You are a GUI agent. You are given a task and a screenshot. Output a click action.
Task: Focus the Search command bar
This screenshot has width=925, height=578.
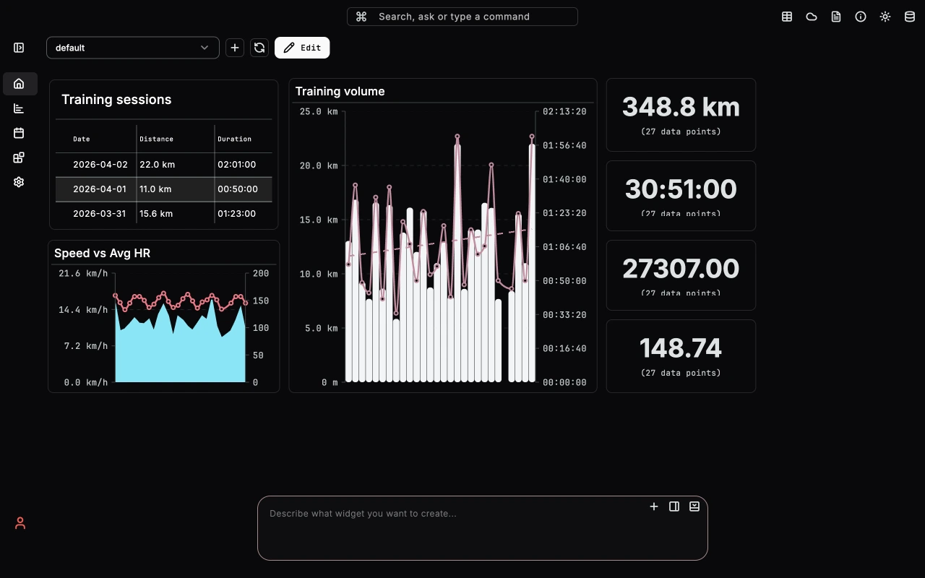[462, 16]
